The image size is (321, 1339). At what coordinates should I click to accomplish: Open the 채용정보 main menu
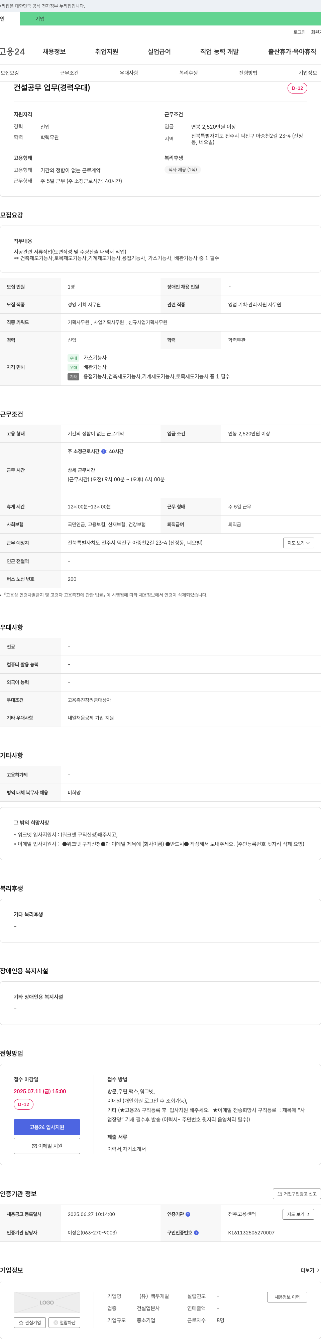54,52
